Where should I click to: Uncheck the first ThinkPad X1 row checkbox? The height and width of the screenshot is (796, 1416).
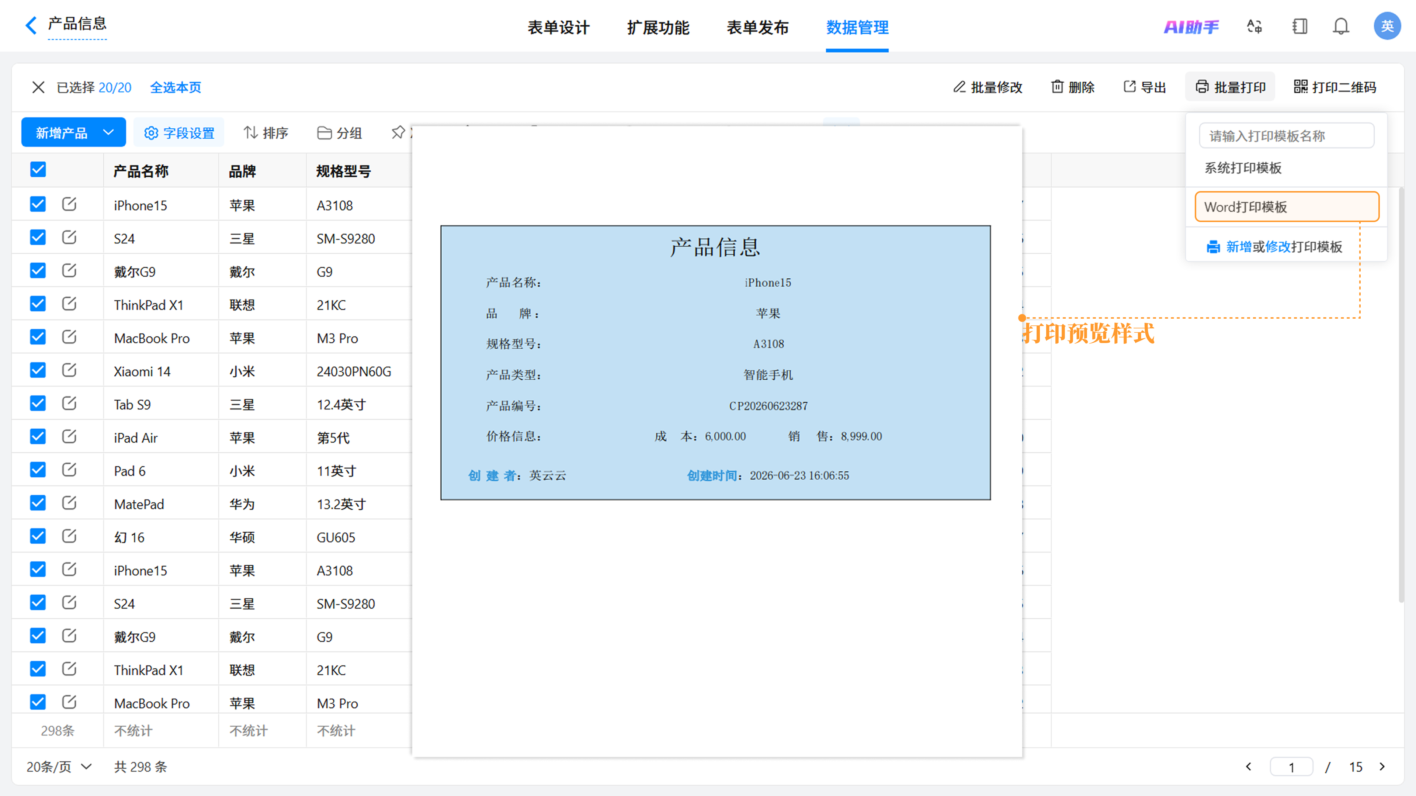(x=38, y=304)
